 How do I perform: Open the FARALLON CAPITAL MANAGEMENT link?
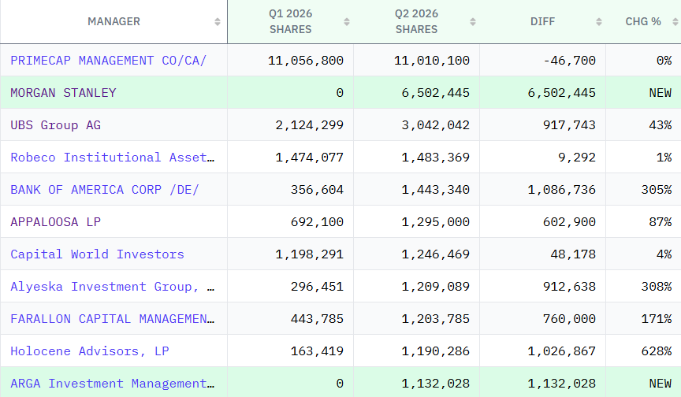coord(113,319)
